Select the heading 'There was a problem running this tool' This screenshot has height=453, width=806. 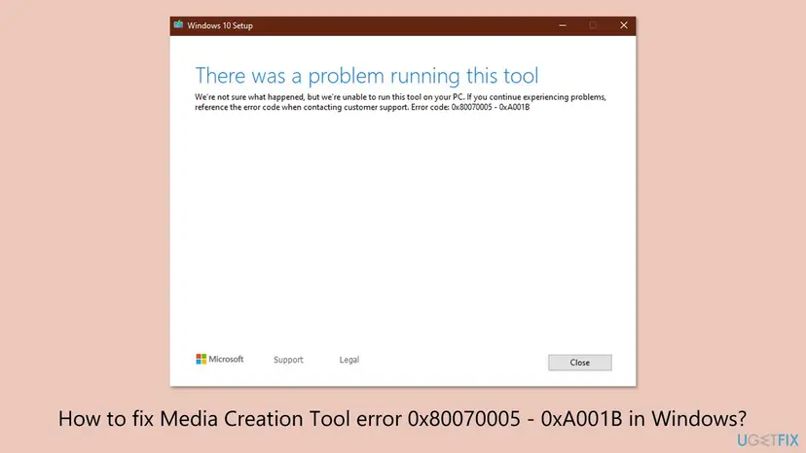[x=367, y=76]
